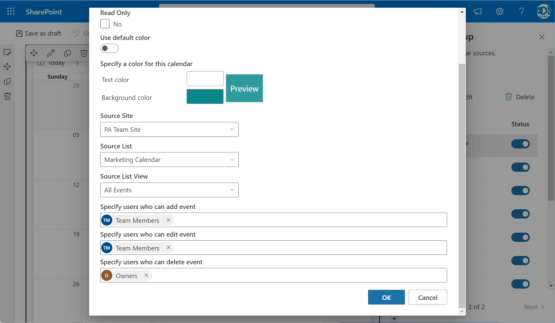Toggle off the first calendar source status
Screen dimensions: 555x323
pyautogui.click(x=520, y=144)
